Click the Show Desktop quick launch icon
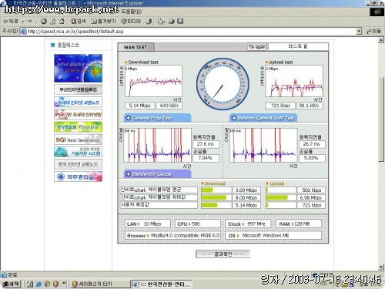Screen dimensions: 385x289 (x=30, y=284)
